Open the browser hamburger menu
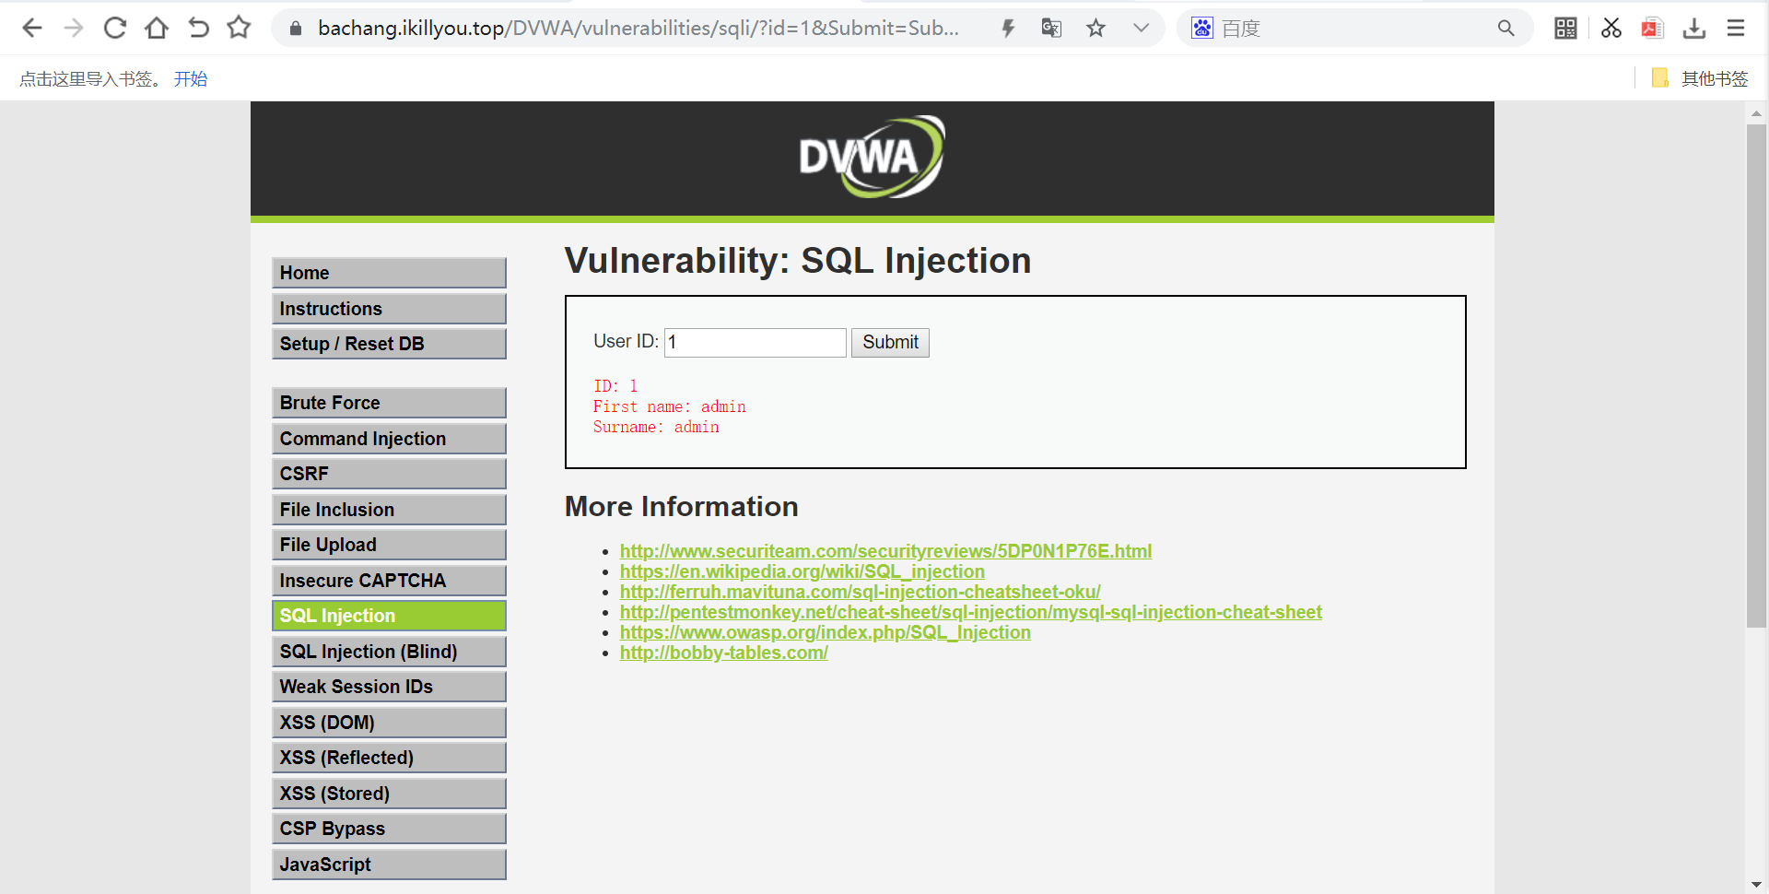Image resolution: width=1769 pixels, height=894 pixels. [x=1736, y=29]
